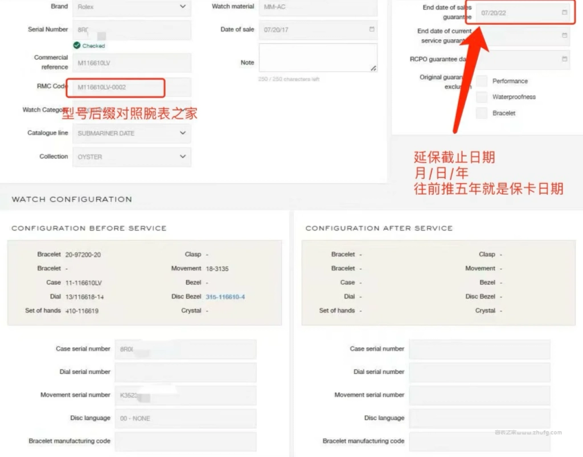Click the green Checked icon under Serial Number
Image resolution: width=583 pixels, height=457 pixels.
(77, 46)
